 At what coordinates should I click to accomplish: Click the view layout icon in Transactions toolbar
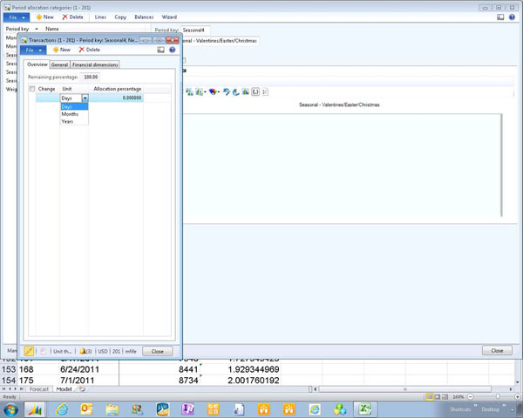161,50
